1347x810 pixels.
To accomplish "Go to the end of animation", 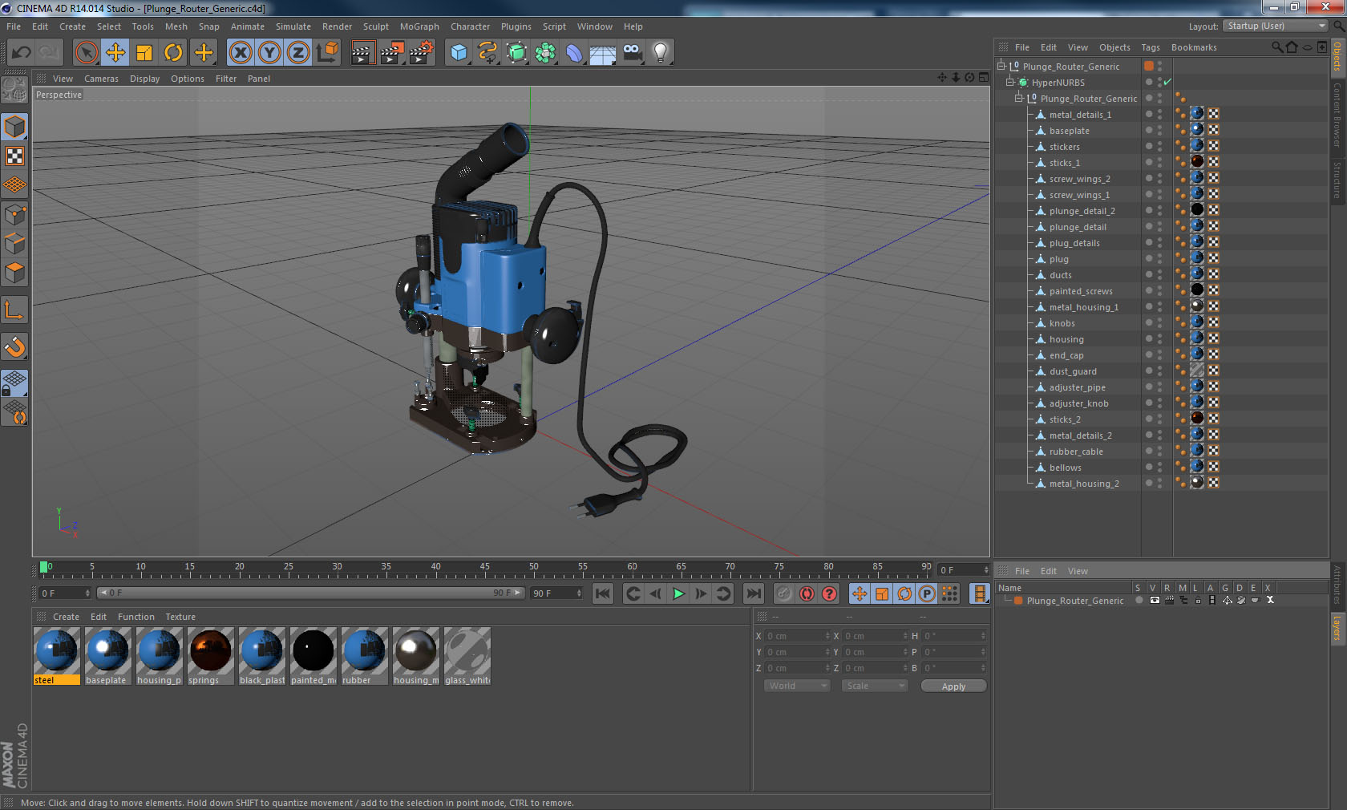I will tap(754, 593).
